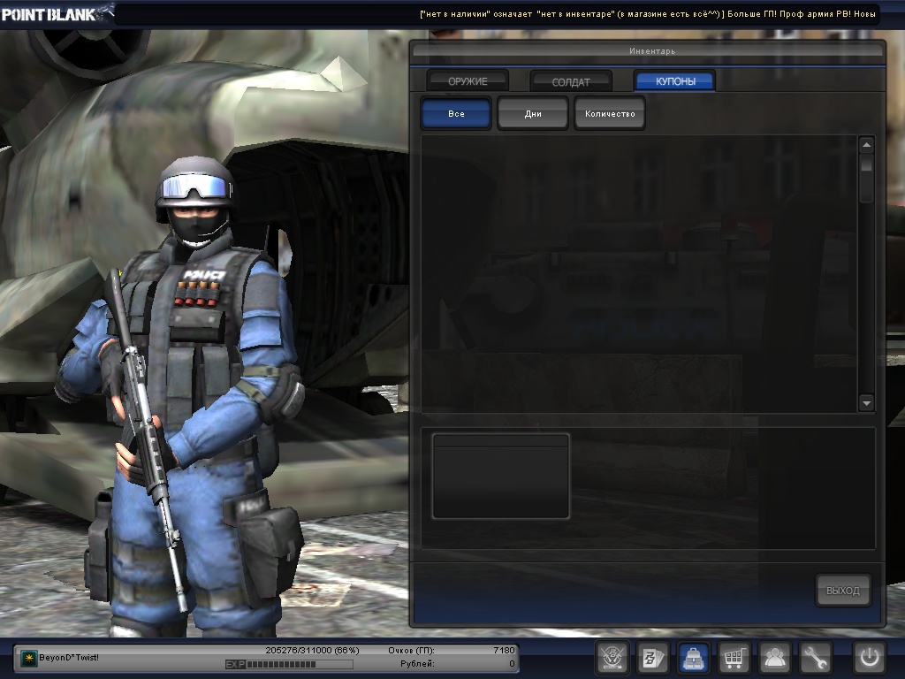Open settings with the wrench icon
The image size is (905, 679).
(816, 658)
